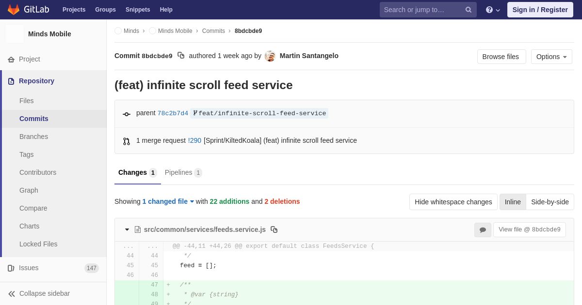582x305 pixels.
Task: Copy feeds.service.js file path icon
Action: coord(274,229)
